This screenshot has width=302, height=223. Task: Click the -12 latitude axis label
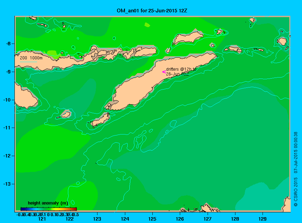7,156
